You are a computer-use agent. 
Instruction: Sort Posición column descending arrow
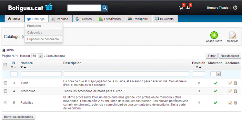coord(197,67)
